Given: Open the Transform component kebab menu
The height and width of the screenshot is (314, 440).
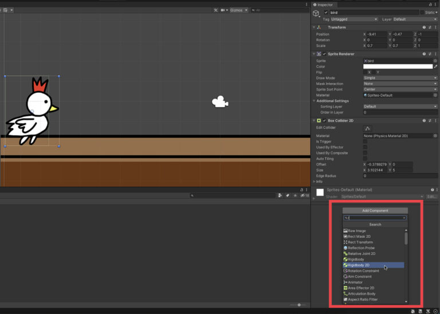Looking at the screenshot, I should (x=435, y=28).
